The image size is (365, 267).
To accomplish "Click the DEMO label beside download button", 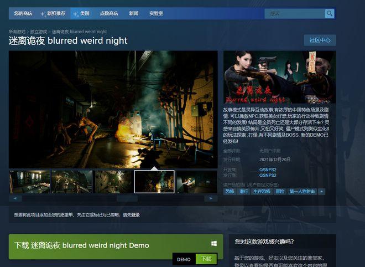I will [x=184, y=259].
